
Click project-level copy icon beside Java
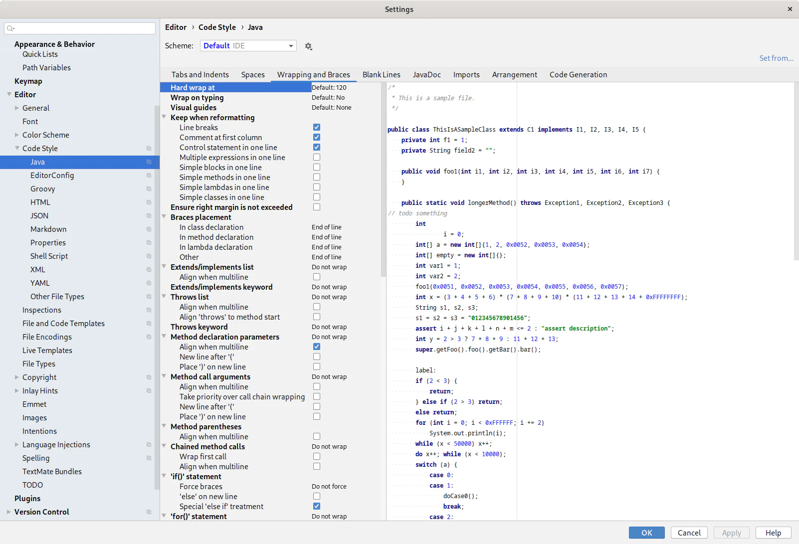click(149, 162)
